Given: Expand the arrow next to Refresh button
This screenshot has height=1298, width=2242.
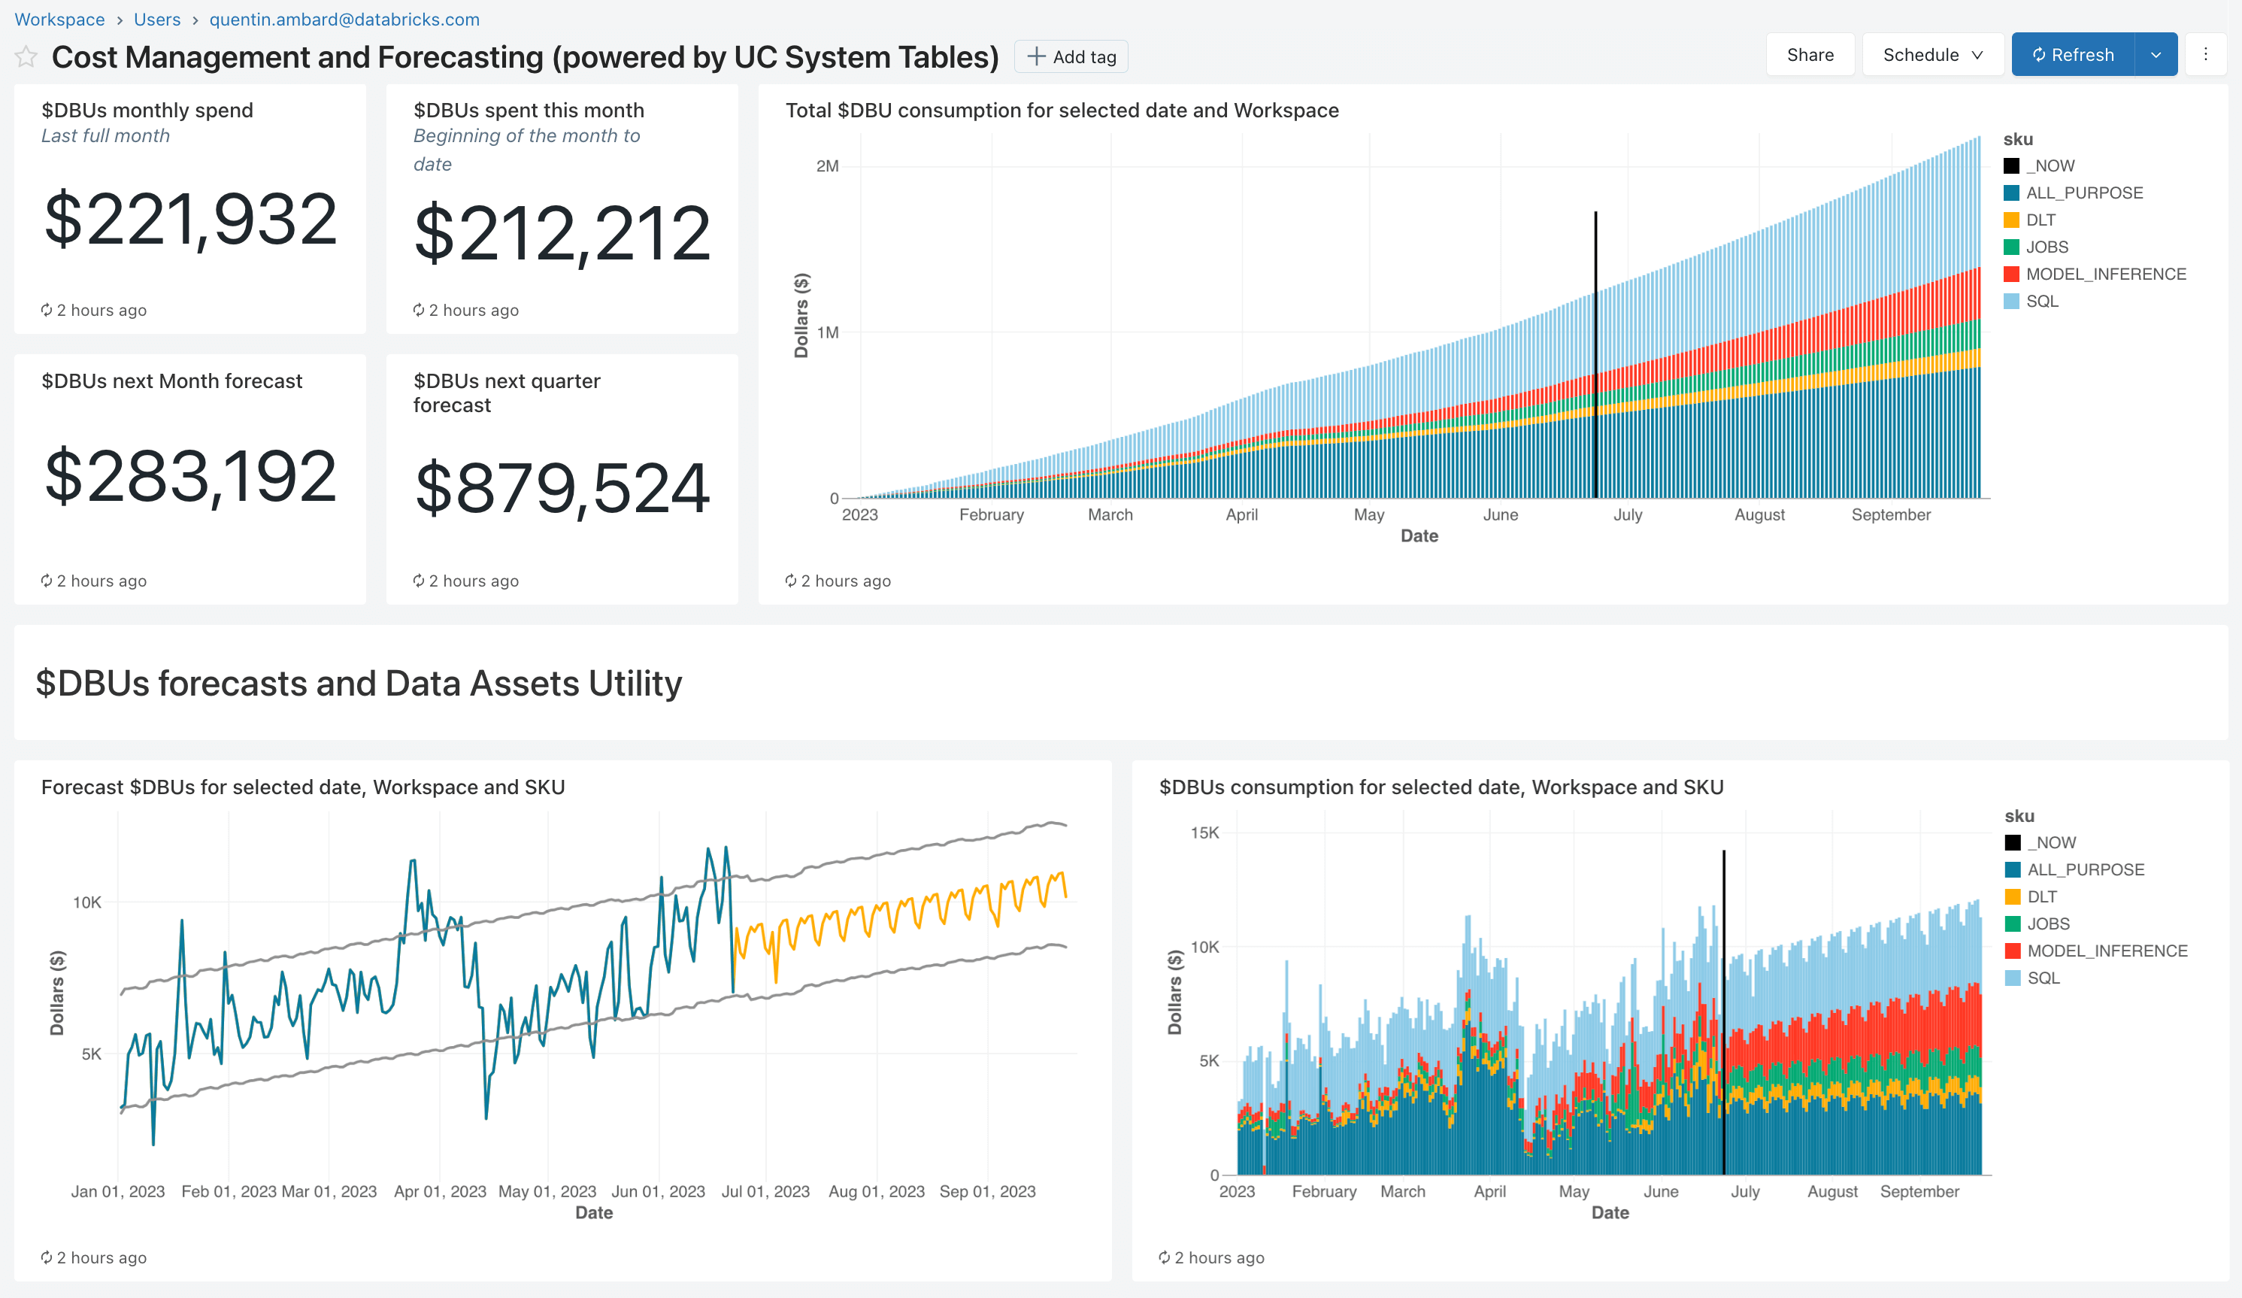Looking at the screenshot, I should 2155,55.
